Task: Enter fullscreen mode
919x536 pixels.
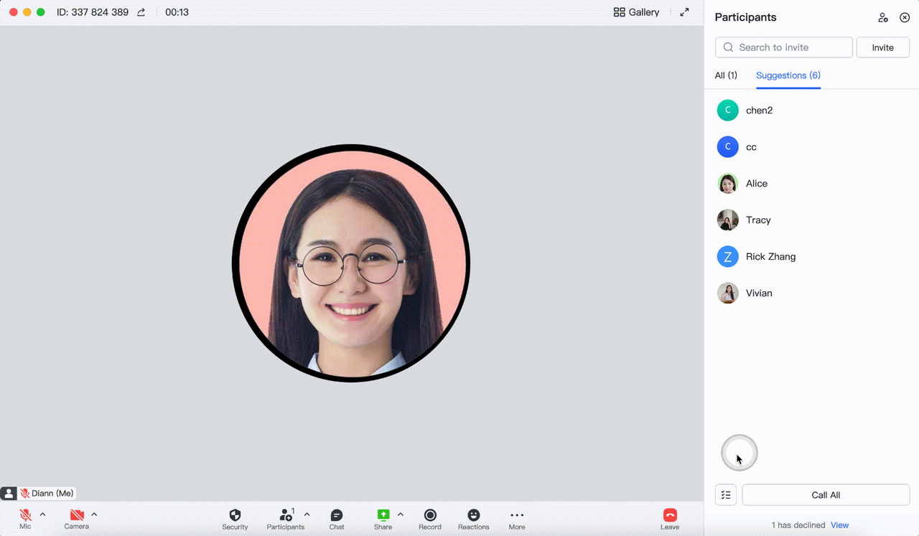Action: (x=684, y=12)
